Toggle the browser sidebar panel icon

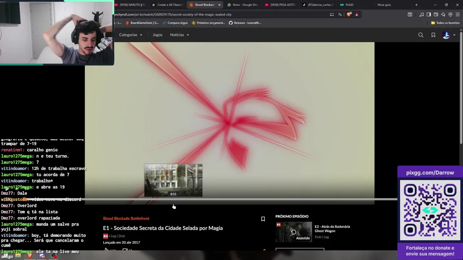point(429,14)
